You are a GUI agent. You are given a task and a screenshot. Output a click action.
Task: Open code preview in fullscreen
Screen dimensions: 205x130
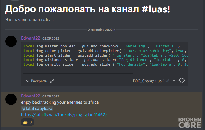pyautogui.click(x=52, y=81)
